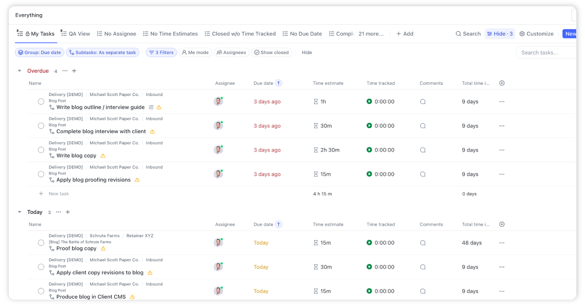Viewport: 585px width, 306px height.
Task: Start the timer on "Write blog copy"
Action: coord(370,150)
